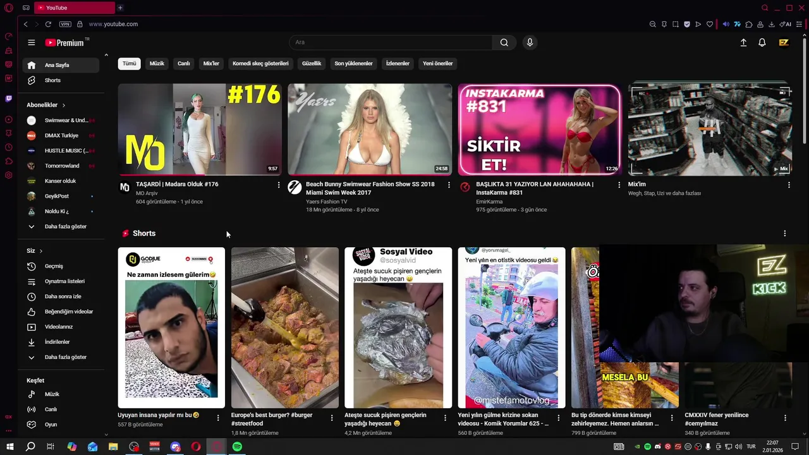Open options for Europe's best burger short

(x=332, y=418)
